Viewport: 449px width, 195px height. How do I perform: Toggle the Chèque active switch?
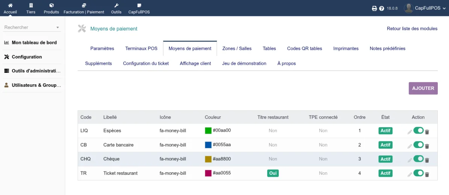pyautogui.click(x=418, y=158)
